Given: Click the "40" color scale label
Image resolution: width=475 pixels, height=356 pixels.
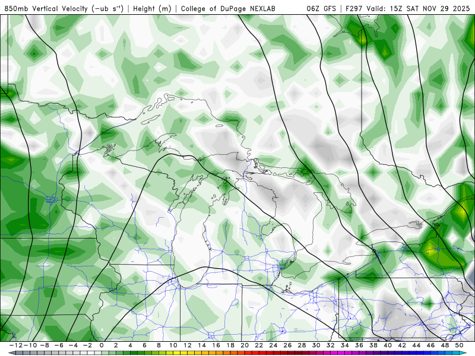Looking at the screenshot, I should pos(388,345).
